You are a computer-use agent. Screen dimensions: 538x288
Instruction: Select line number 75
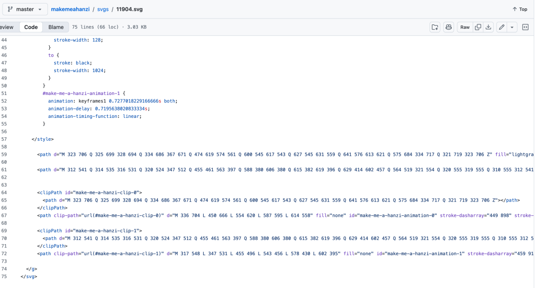[4, 277]
